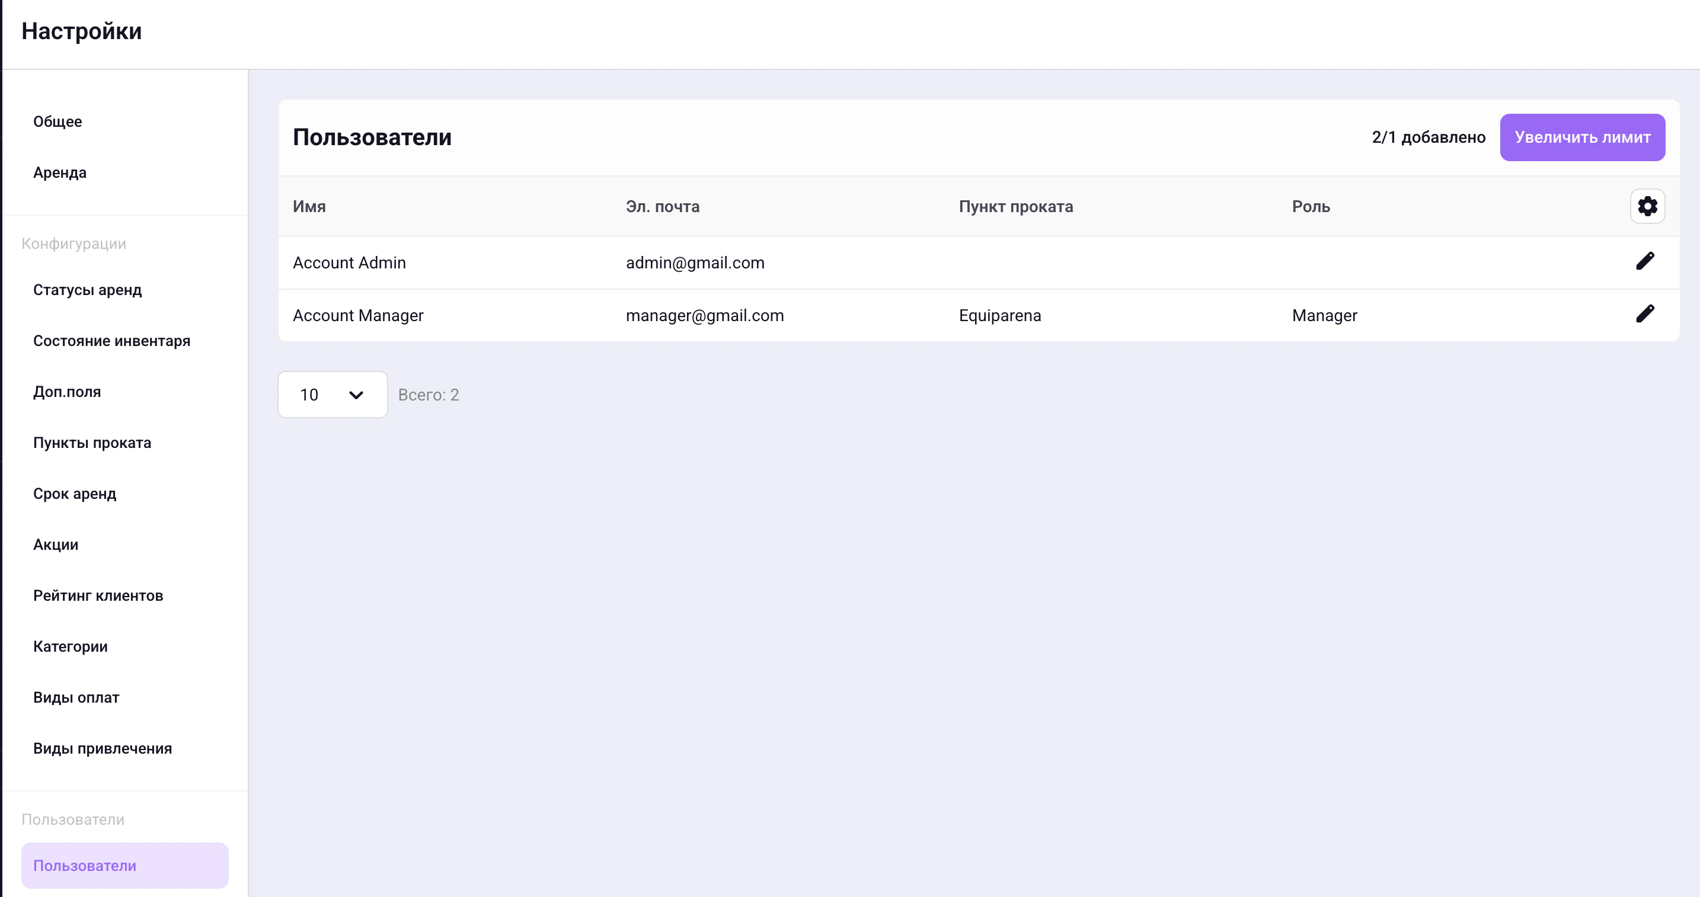Open Виды оплат settings

(x=76, y=697)
